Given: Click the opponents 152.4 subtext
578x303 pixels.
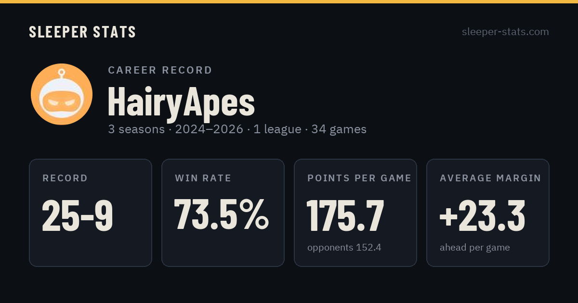Looking at the screenshot, I should point(344,248).
